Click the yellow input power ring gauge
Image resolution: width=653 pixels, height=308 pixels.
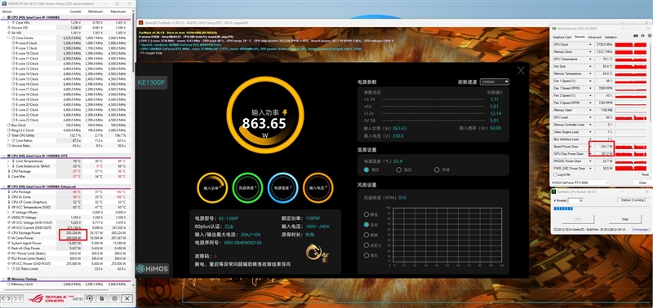tap(265, 114)
